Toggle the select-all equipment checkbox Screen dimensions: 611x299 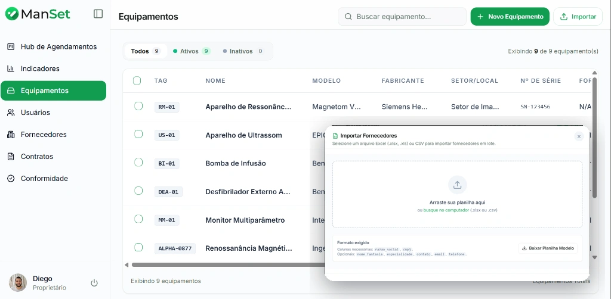[137, 80]
